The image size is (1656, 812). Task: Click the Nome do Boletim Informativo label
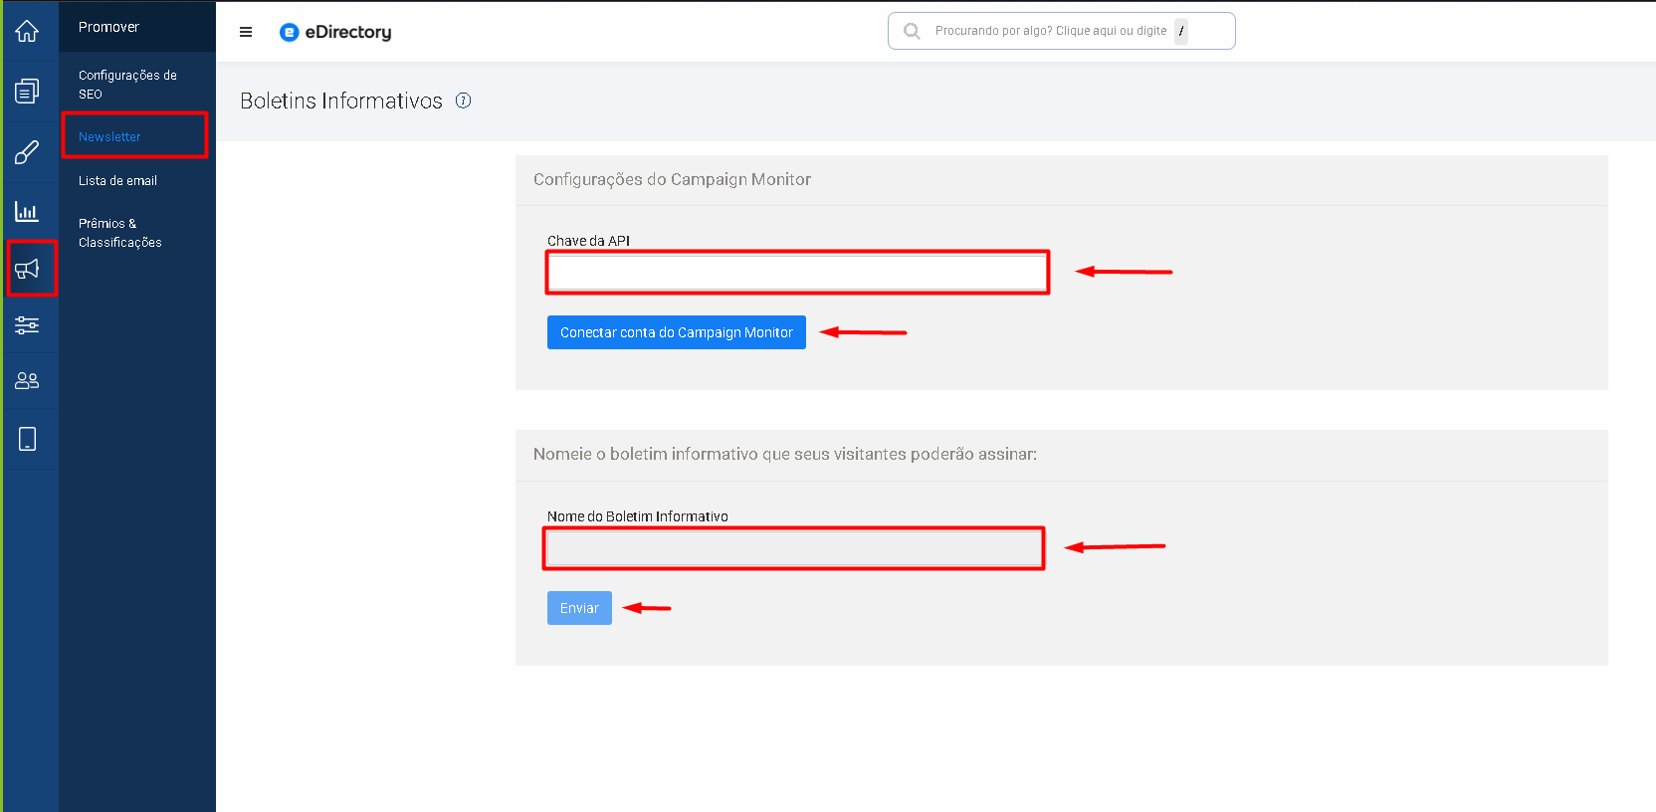[x=638, y=516]
